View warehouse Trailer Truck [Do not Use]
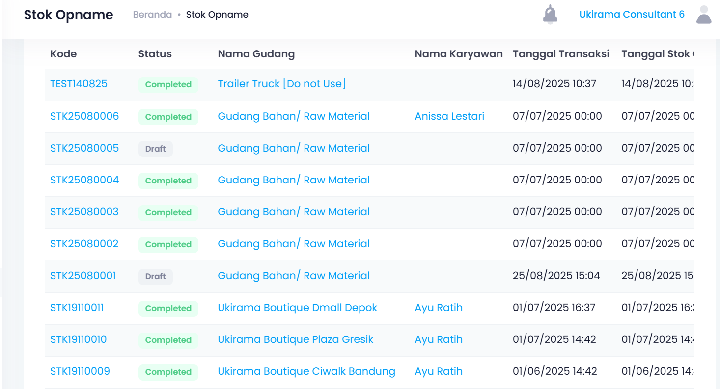The width and height of the screenshot is (720, 389). click(x=281, y=83)
